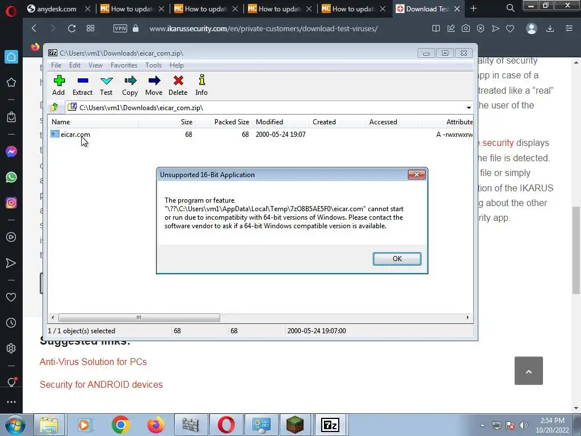The width and height of the screenshot is (581, 436).
Task: Click the horizontal scrollbar thumb in 7-Zip
Action: (x=139, y=318)
